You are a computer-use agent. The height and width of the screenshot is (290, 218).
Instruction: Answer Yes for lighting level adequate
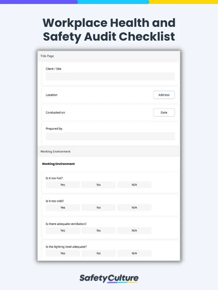tap(63, 253)
